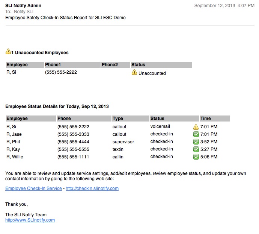Click Employee Status Details for Today heading
Screen dimensions: 259x234
point(57,106)
